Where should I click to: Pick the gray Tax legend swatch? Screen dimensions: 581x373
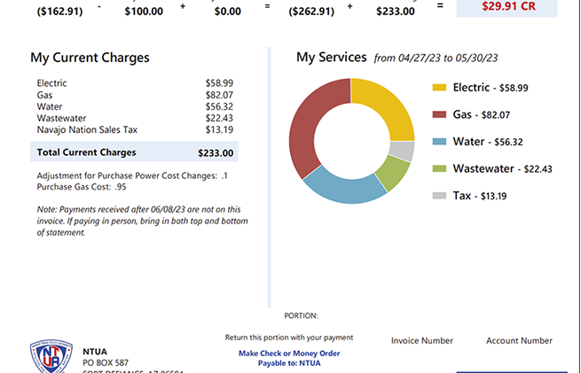coord(439,196)
